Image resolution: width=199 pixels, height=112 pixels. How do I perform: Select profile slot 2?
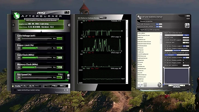(25, 86)
